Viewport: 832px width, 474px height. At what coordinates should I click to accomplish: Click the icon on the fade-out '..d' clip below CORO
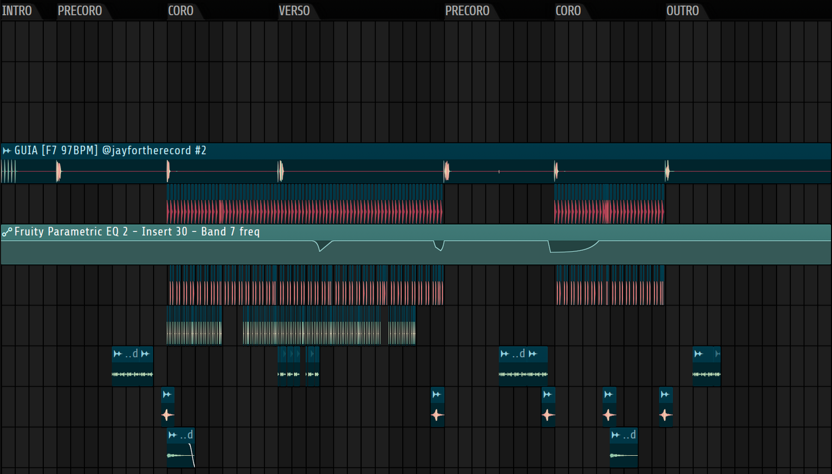pyautogui.click(x=173, y=435)
